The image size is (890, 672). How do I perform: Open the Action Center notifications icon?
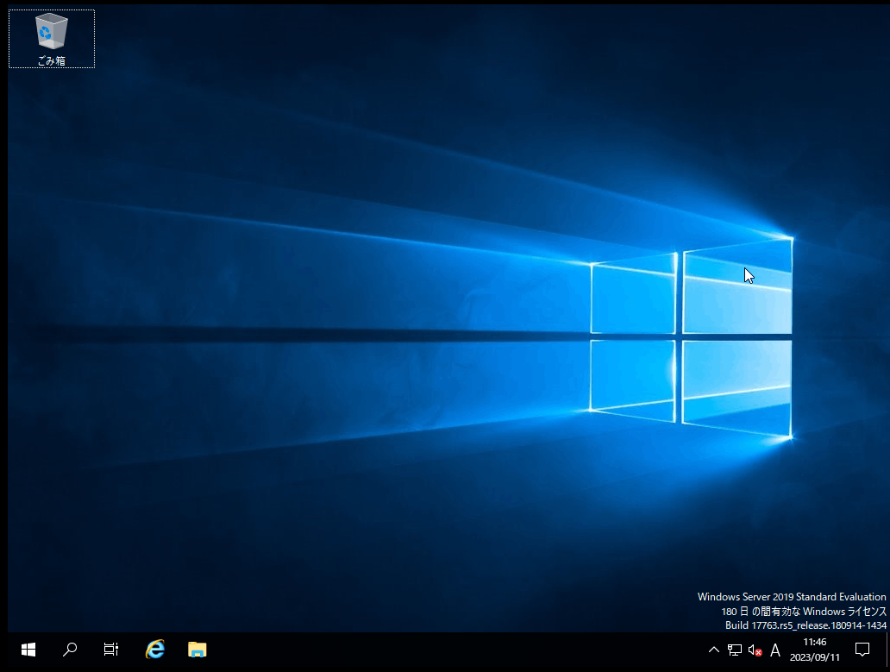click(862, 650)
